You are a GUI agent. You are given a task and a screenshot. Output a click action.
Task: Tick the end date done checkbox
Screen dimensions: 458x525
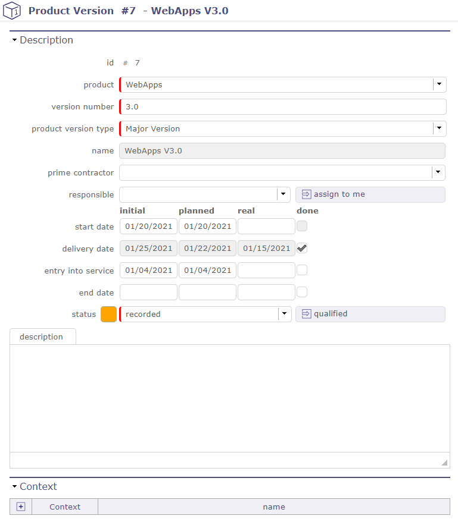pyautogui.click(x=302, y=292)
